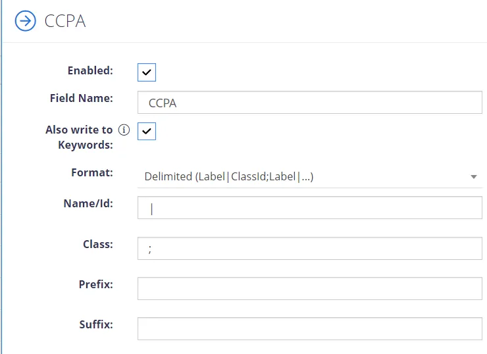The width and height of the screenshot is (487, 354).
Task: Select the Delimited format combo box text
Action: click(229, 176)
